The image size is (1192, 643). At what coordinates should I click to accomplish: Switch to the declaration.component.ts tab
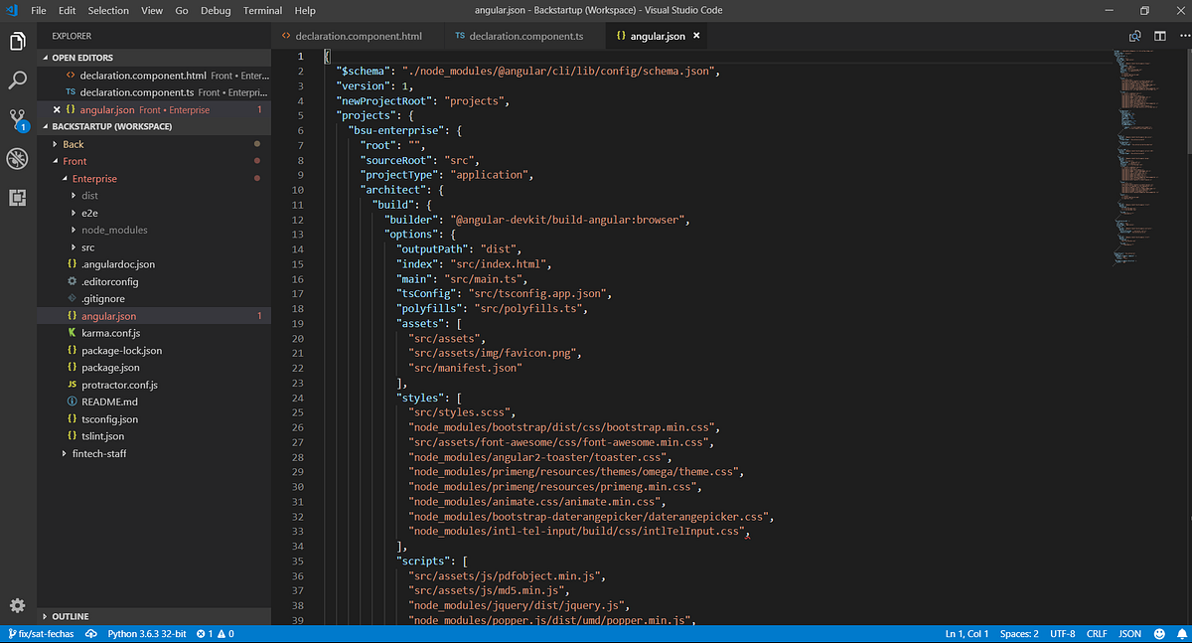click(x=526, y=34)
